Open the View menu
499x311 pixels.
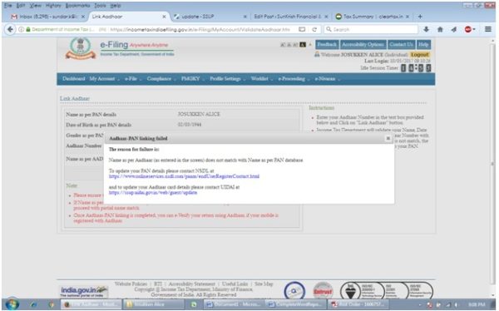(x=35, y=6)
